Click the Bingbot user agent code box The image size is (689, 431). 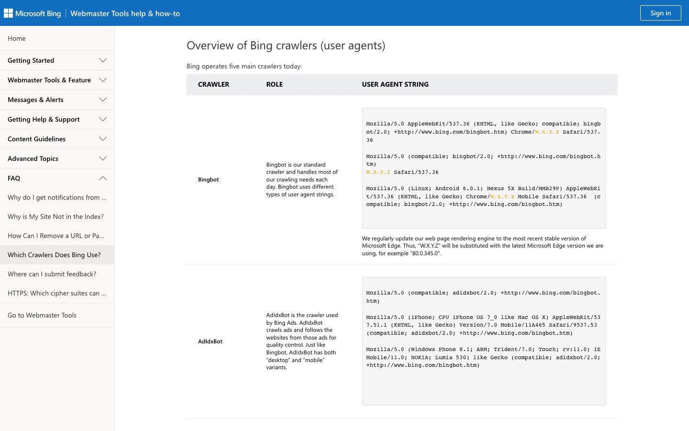click(483, 168)
